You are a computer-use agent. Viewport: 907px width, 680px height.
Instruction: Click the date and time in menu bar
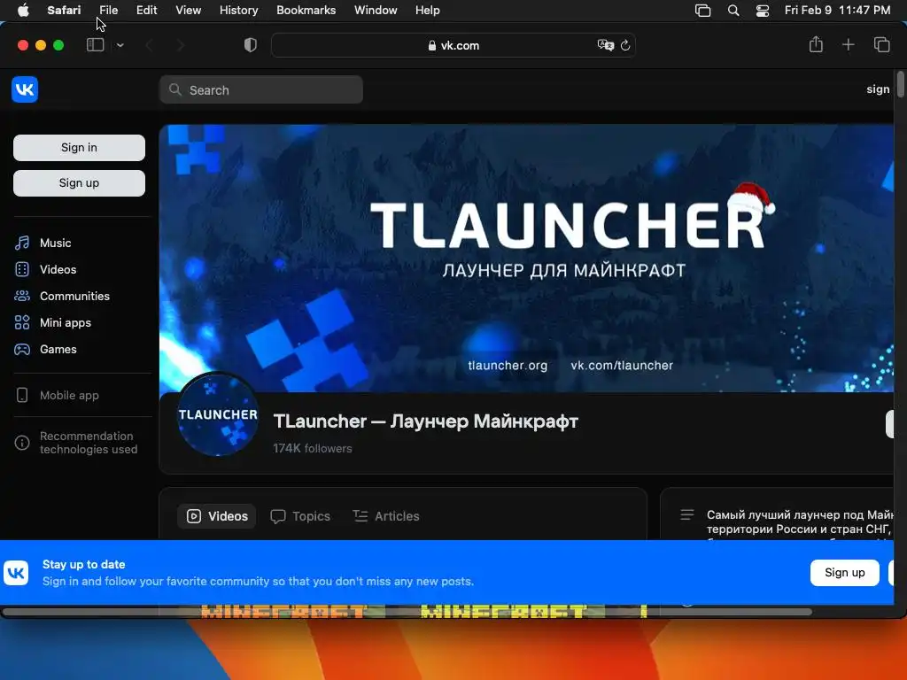[837, 11]
